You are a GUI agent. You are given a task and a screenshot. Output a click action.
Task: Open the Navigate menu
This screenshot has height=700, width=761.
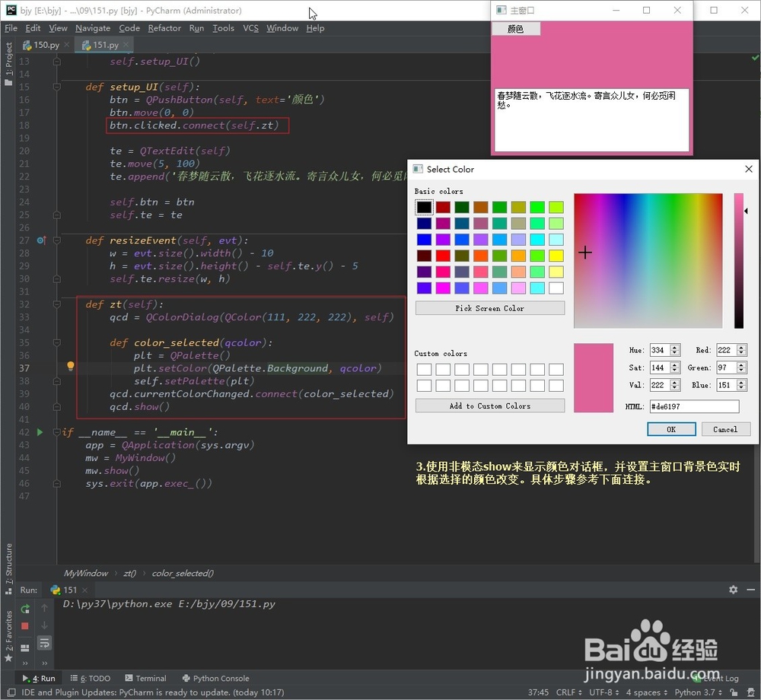point(93,28)
